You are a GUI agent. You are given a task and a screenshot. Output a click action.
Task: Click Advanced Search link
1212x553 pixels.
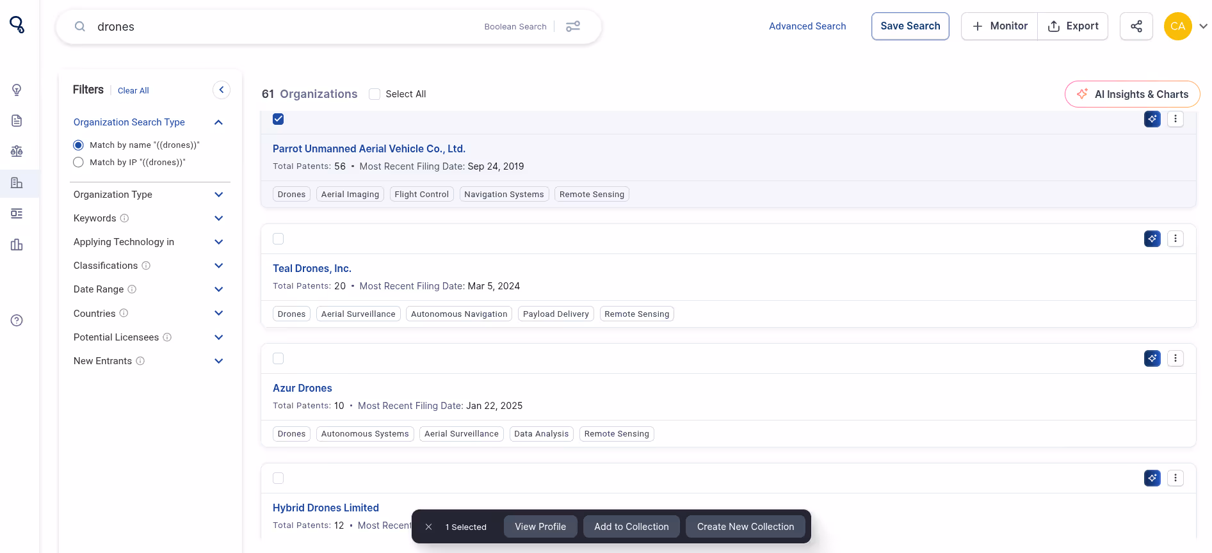coord(807,26)
